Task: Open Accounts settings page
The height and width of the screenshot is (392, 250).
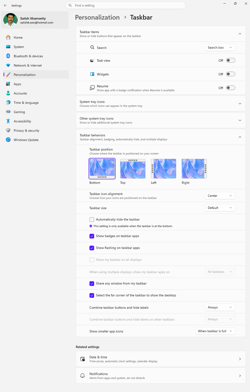Action: (x=36, y=93)
